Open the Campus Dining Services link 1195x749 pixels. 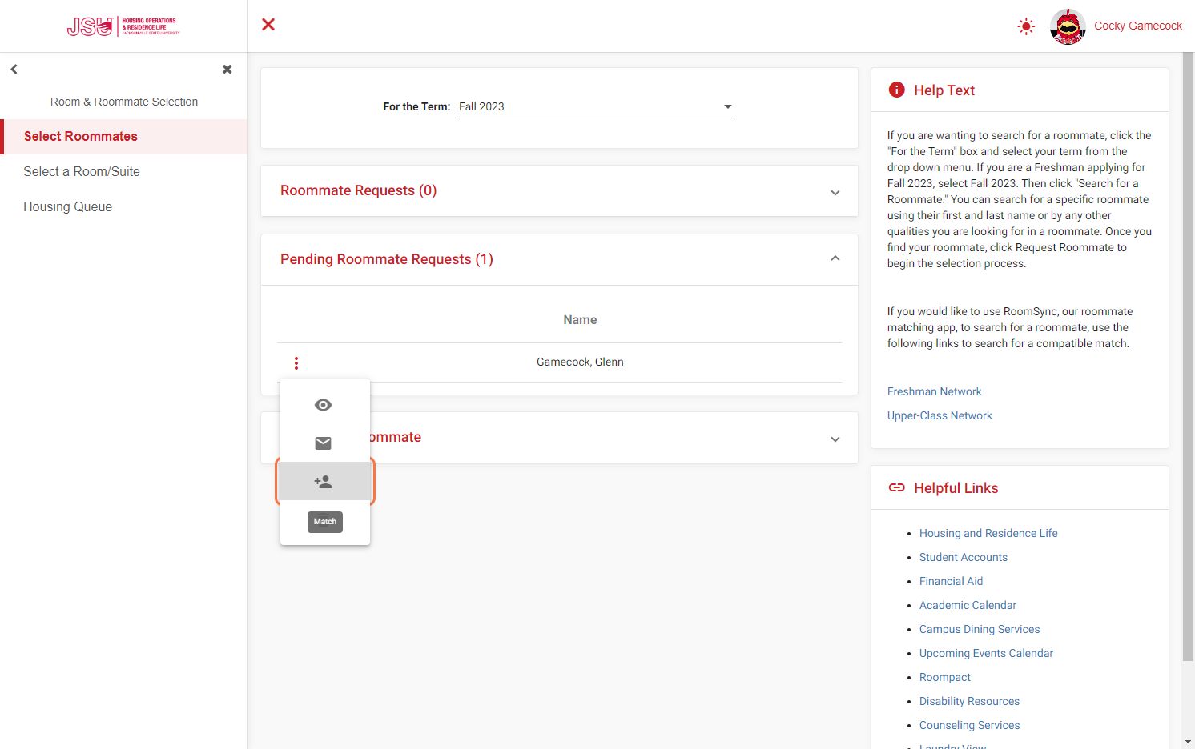tap(980, 630)
